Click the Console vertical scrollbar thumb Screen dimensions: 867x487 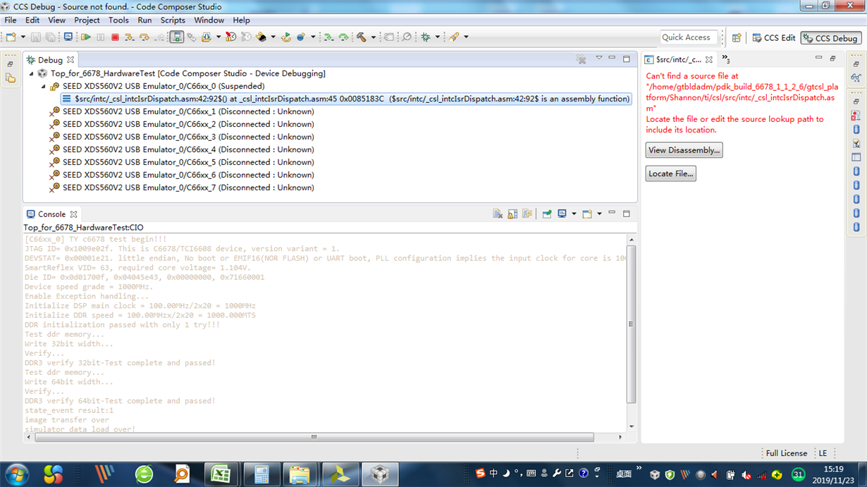631,324
